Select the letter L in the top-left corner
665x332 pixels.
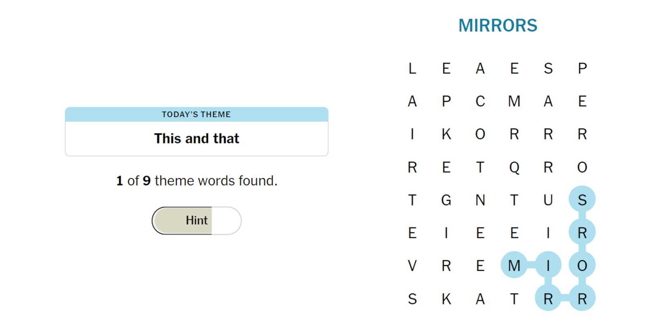[x=412, y=68]
